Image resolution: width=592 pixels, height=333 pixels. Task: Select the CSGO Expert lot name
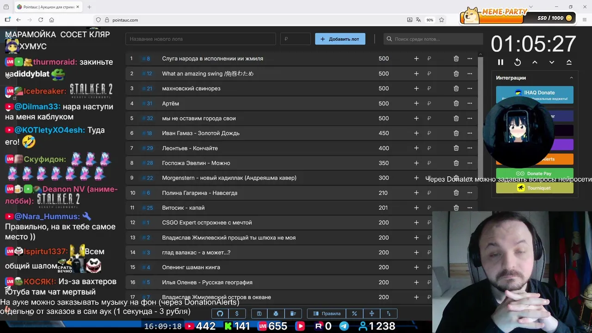pos(207,222)
